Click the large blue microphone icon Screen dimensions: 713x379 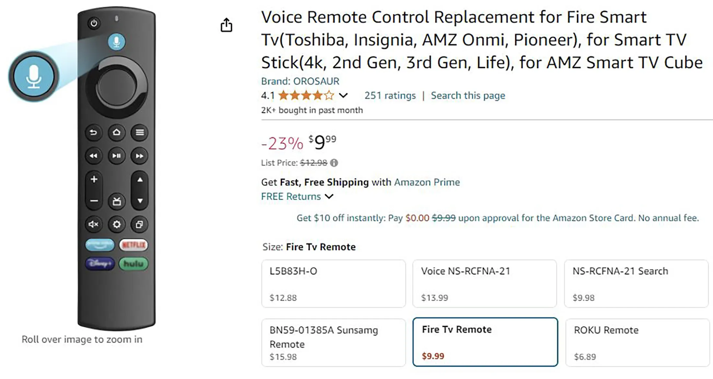click(34, 76)
